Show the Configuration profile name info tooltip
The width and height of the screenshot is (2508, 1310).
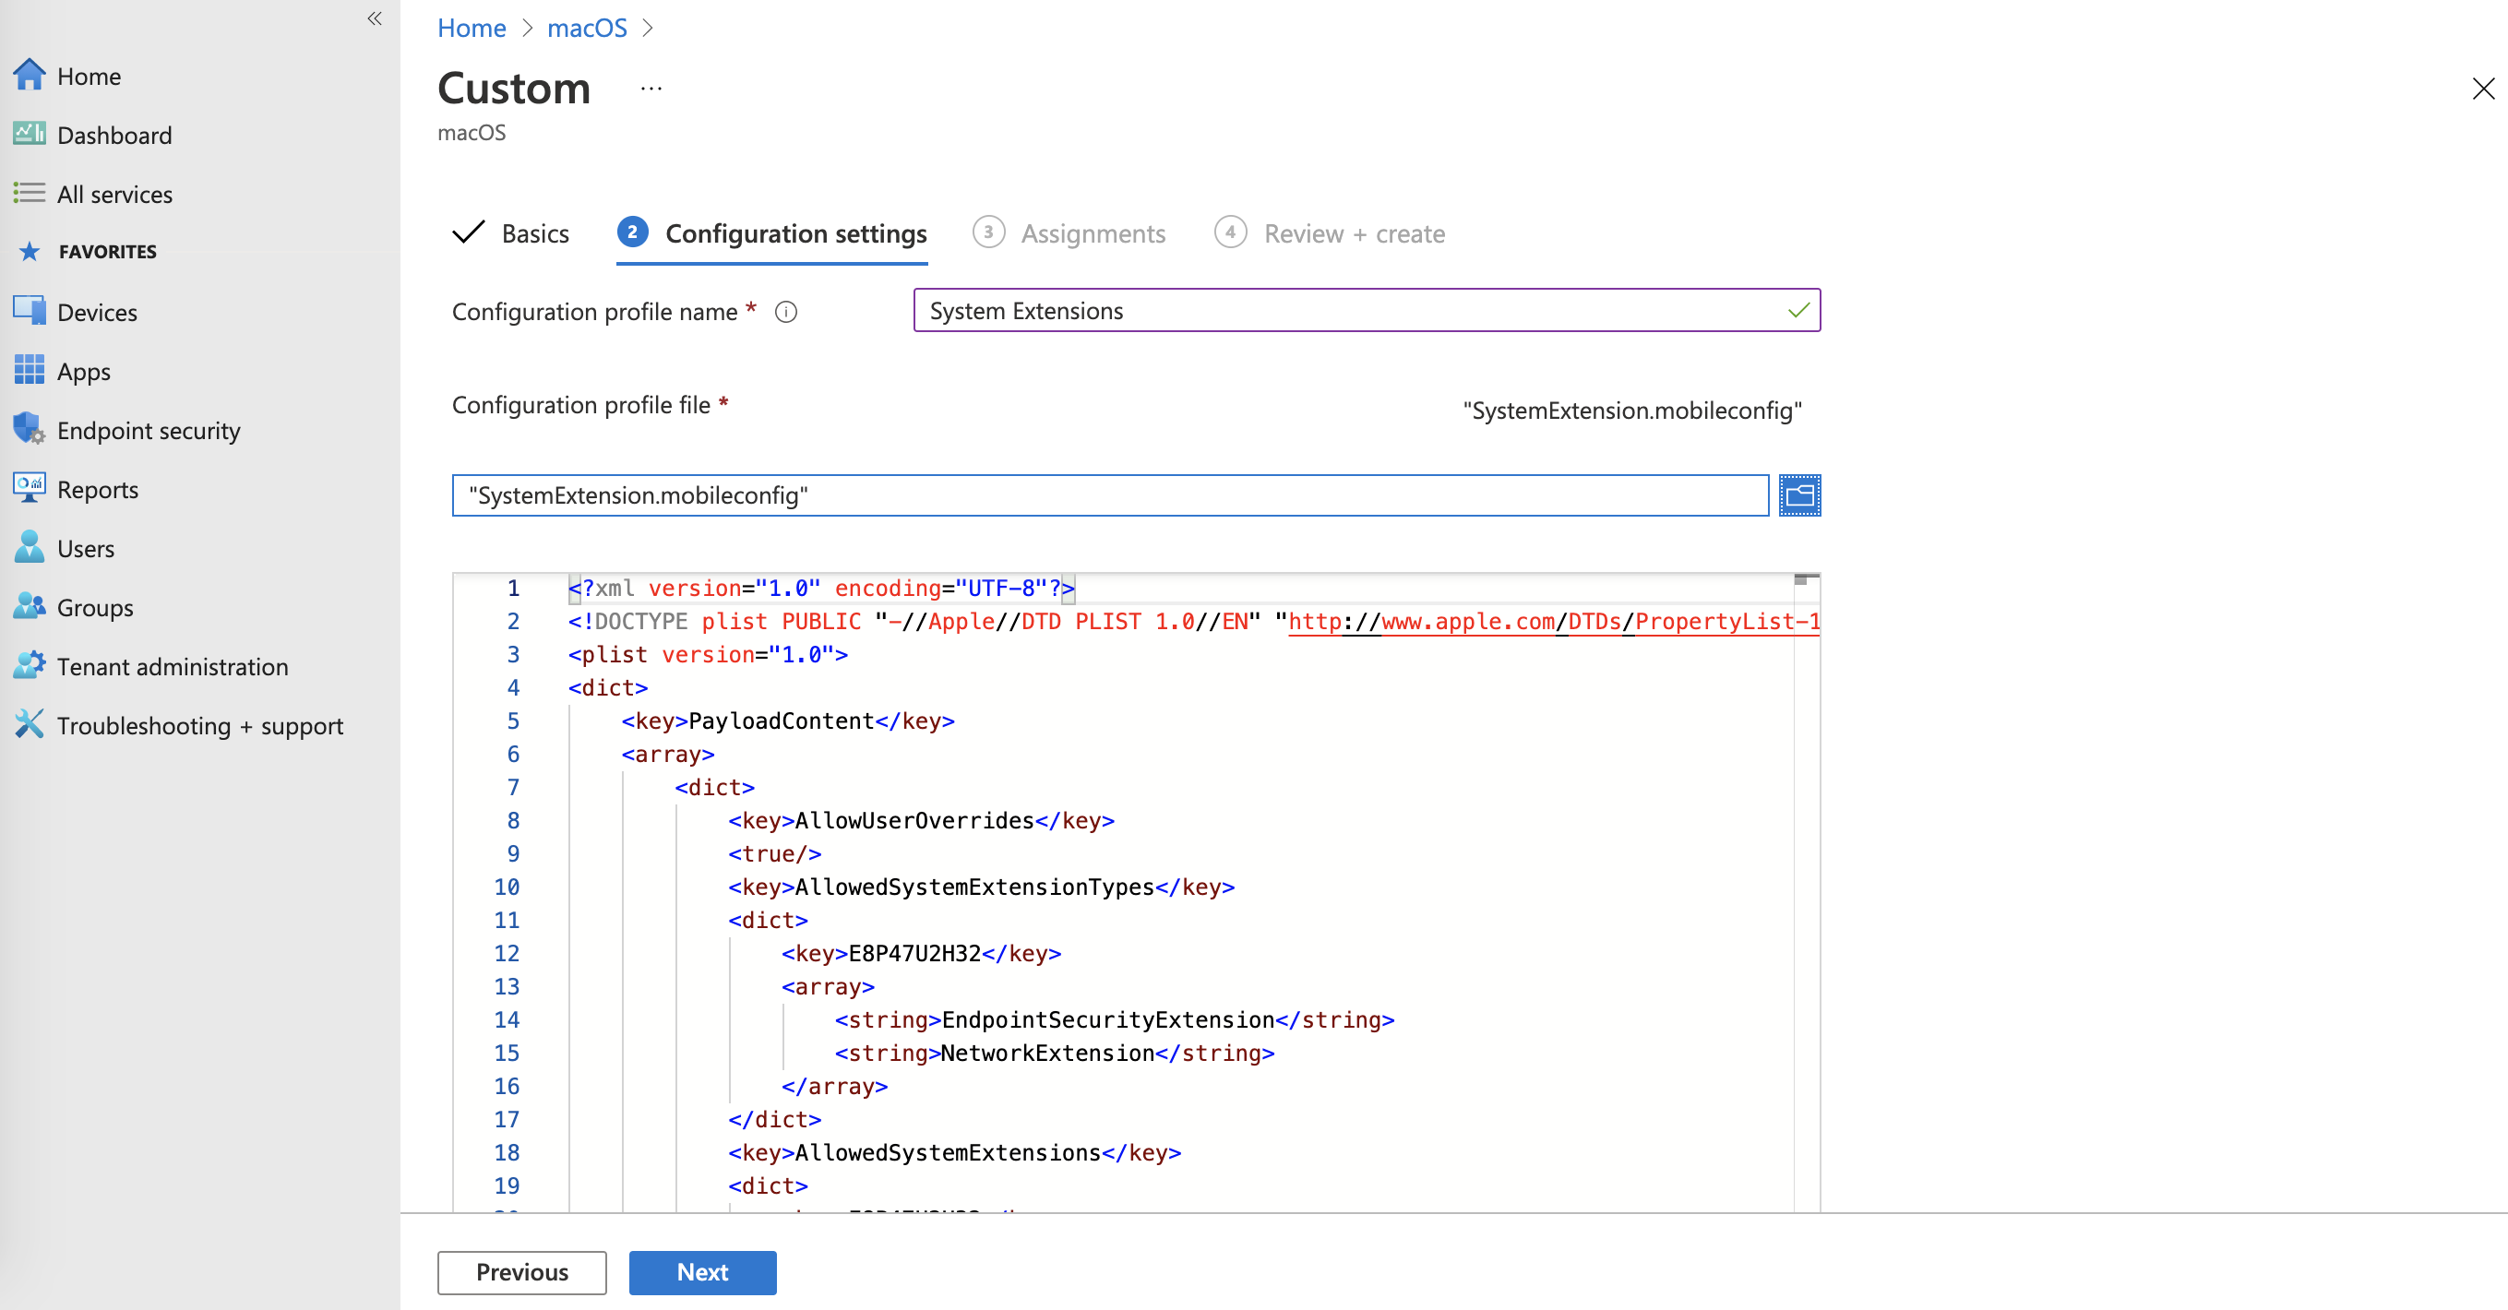787,312
